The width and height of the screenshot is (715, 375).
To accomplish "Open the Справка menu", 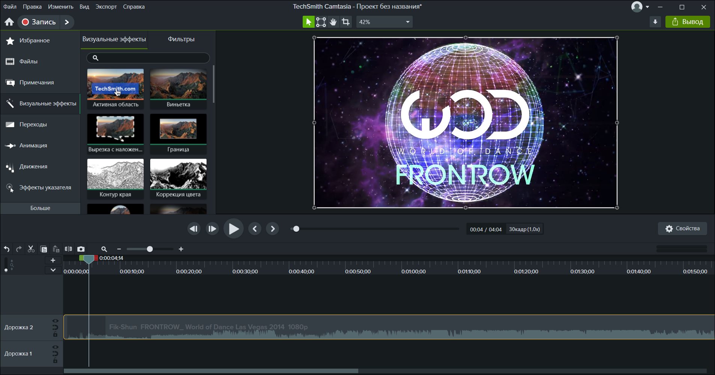I will coord(134,7).
